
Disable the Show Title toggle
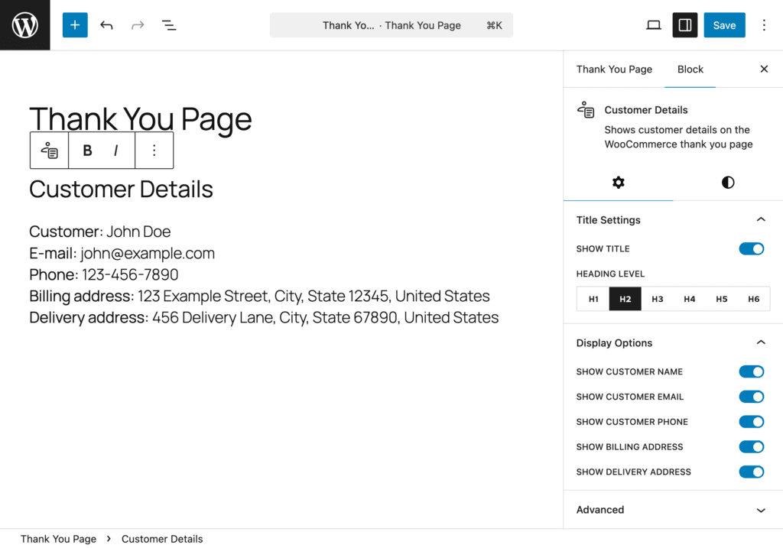[x=751, y=249]
